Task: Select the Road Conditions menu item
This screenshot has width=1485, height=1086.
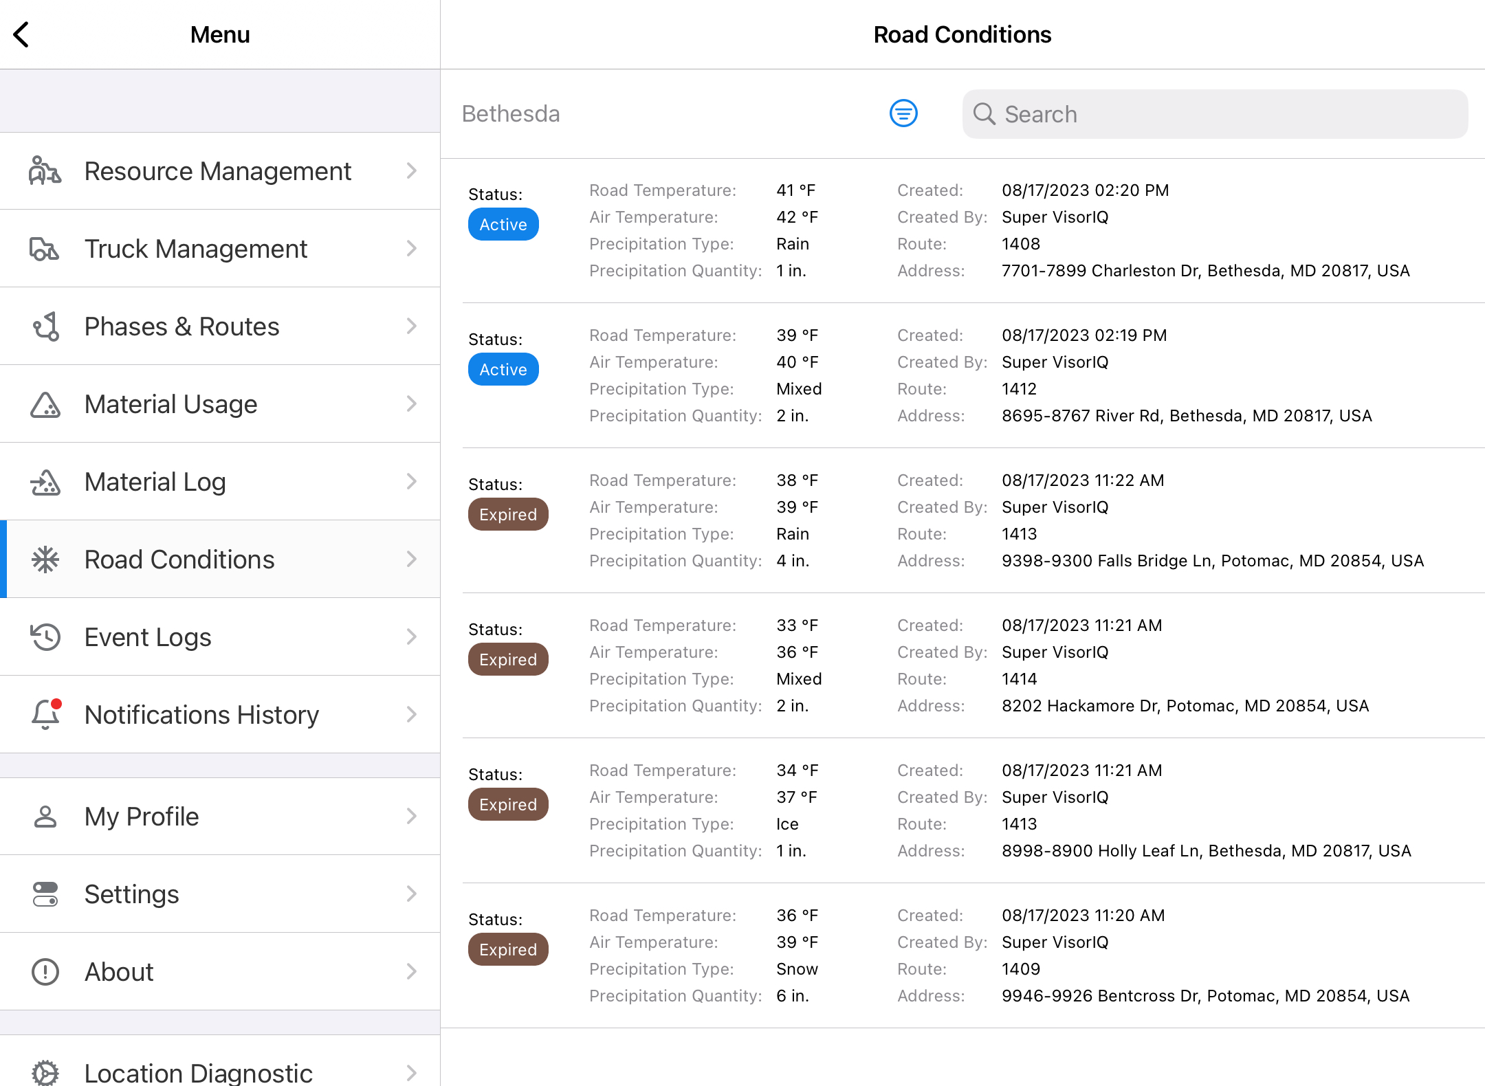Action: pyautogui.click(x=179, y=559)
